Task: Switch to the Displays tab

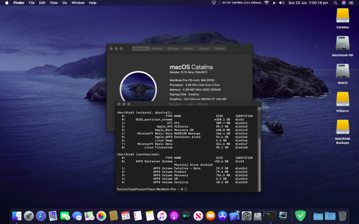Action: pos(157,48)
